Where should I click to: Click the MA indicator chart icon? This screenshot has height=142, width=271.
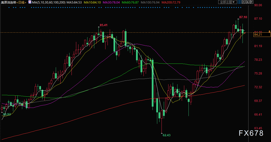tap(30, 2)
